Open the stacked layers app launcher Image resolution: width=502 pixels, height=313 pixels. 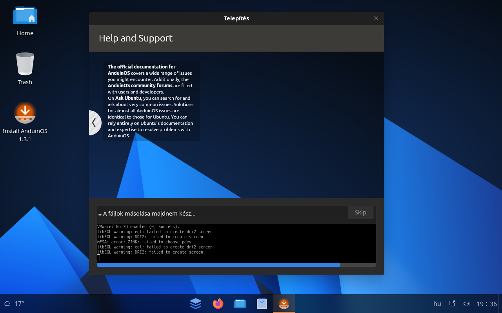[x=196, y=304]
